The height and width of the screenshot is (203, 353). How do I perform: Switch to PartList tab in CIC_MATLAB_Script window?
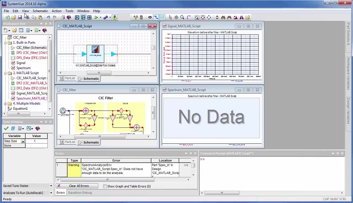click(67, 78)
